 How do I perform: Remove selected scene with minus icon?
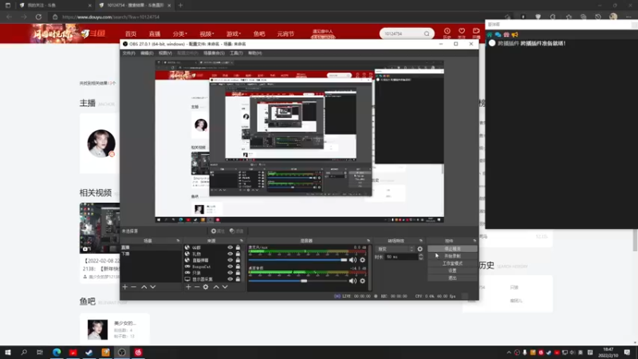(x=133, y=287)
